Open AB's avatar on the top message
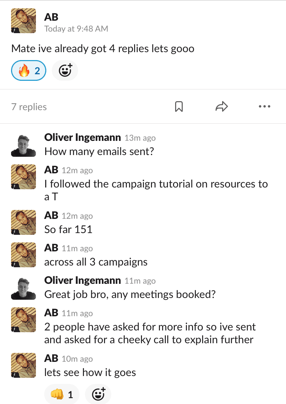This screenshot has width=286, height=404. pos(23,21)
